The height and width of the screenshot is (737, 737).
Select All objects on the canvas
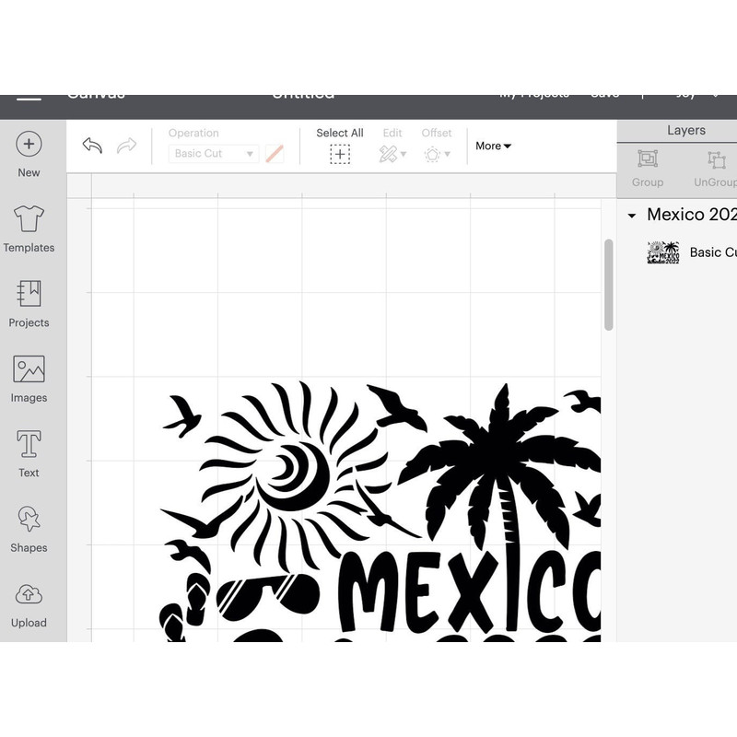[339, 153]
